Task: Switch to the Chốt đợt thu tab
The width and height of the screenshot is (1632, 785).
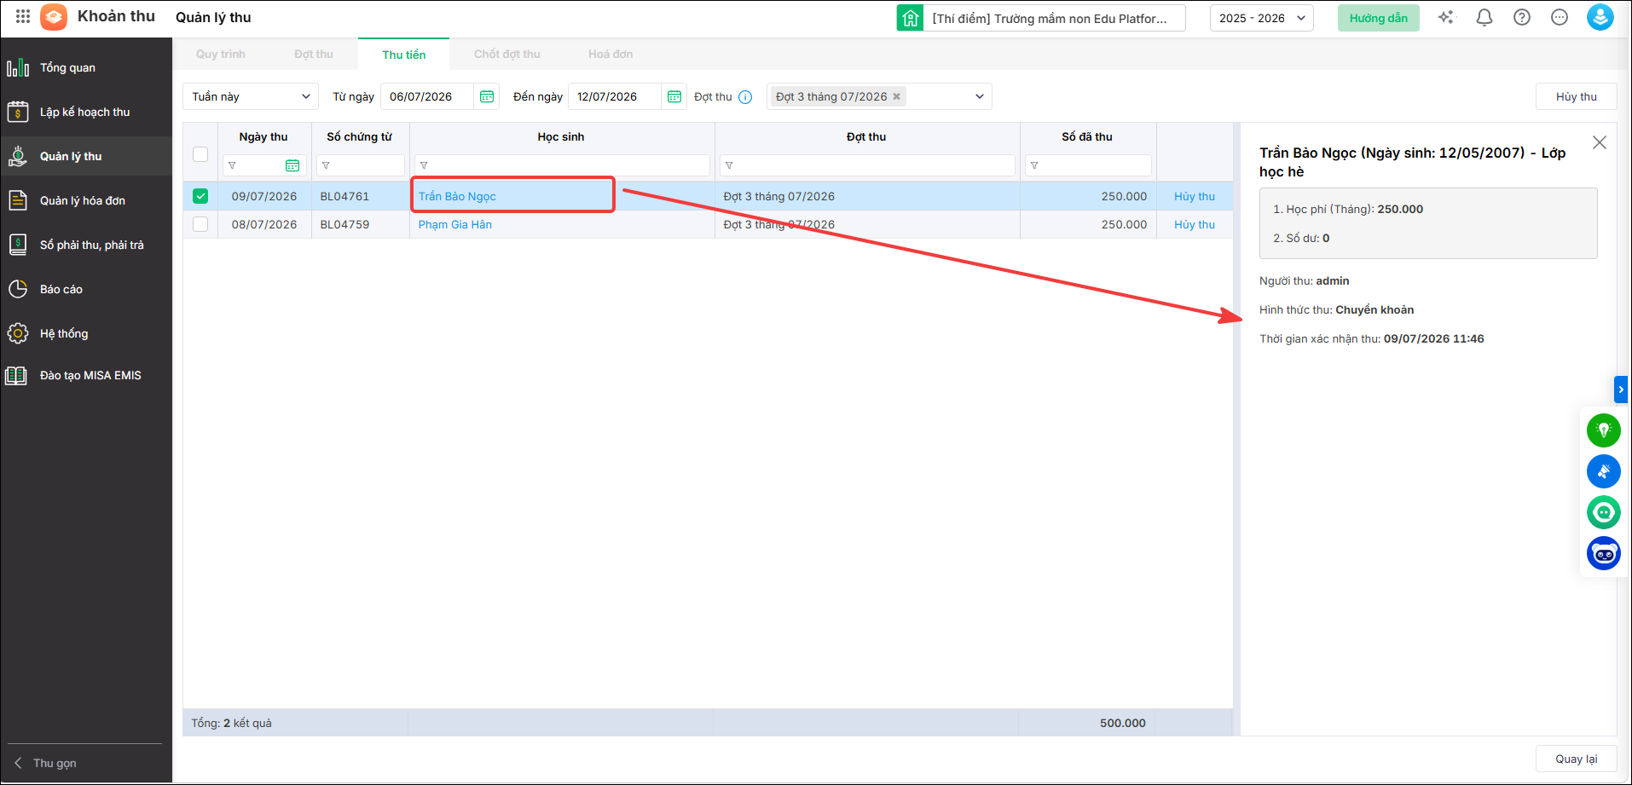Action: click(x=507, y=54)
